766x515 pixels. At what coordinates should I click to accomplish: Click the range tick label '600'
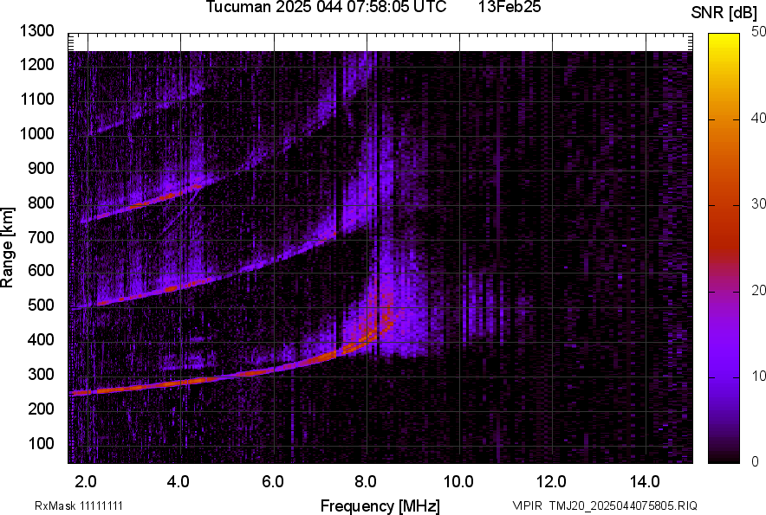coord(41,270)
